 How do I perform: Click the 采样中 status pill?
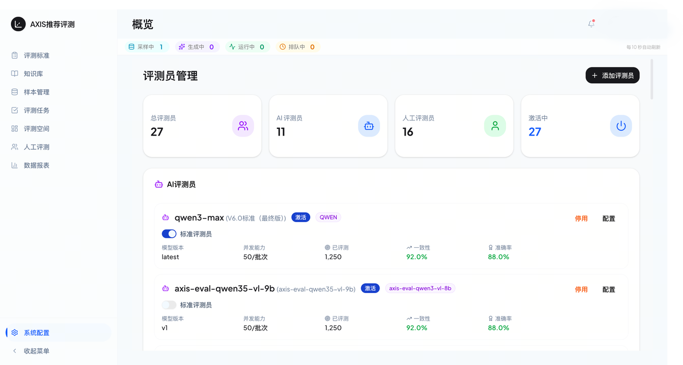pyautogui.click(x=147, y=47)
